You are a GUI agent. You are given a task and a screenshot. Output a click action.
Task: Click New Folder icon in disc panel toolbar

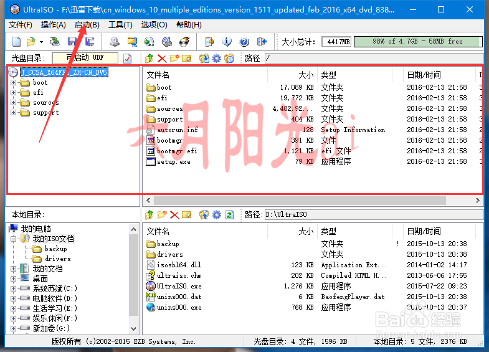tap(174, 59)
